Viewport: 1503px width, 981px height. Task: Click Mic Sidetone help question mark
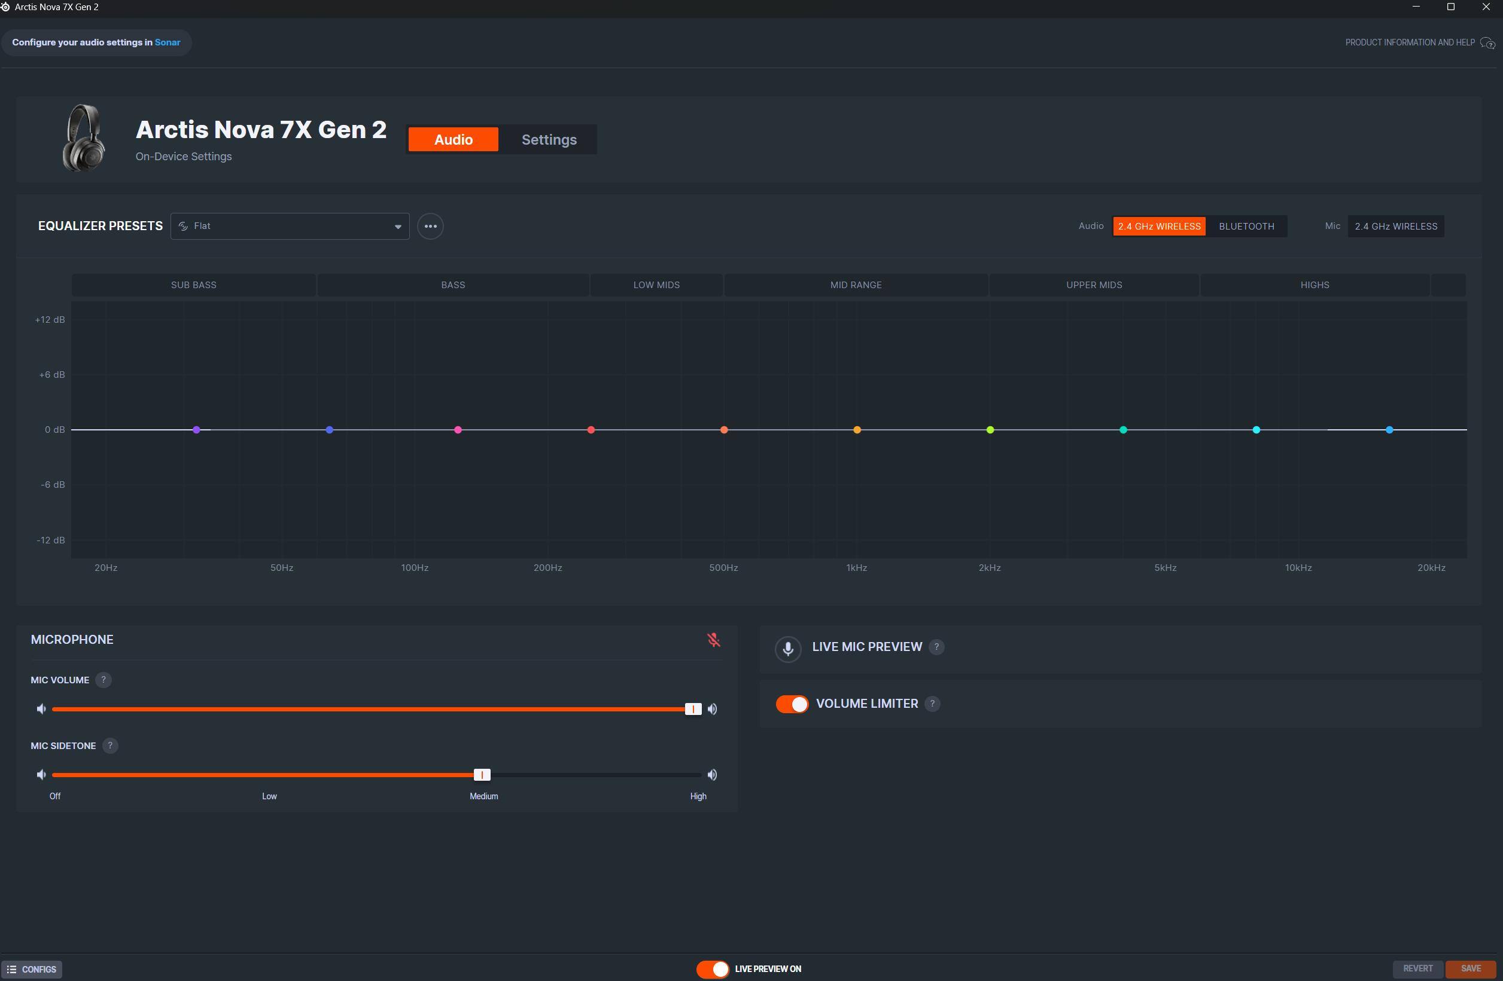[x=110, y=745]
